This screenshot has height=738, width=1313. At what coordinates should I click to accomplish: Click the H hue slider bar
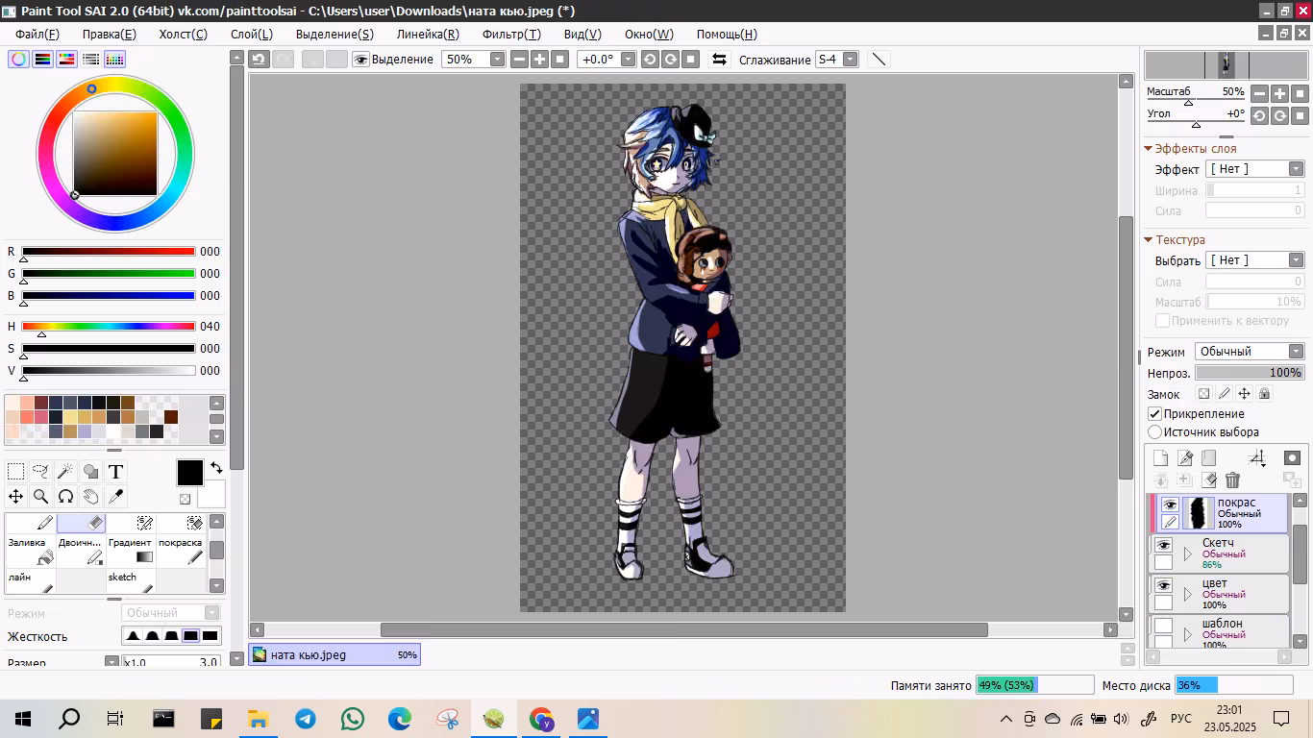(109, 327)
